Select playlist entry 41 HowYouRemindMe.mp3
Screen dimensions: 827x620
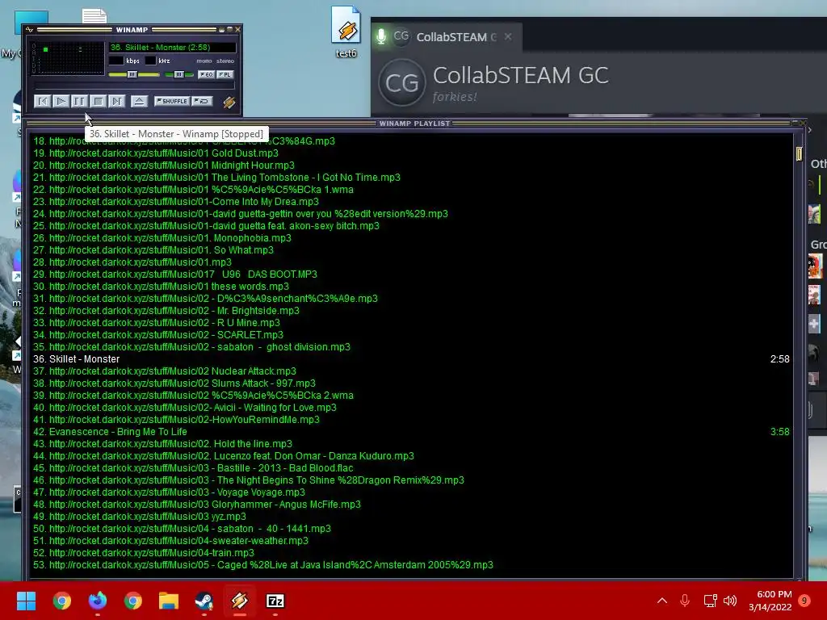pyautogui.click(x=411, y=420)
